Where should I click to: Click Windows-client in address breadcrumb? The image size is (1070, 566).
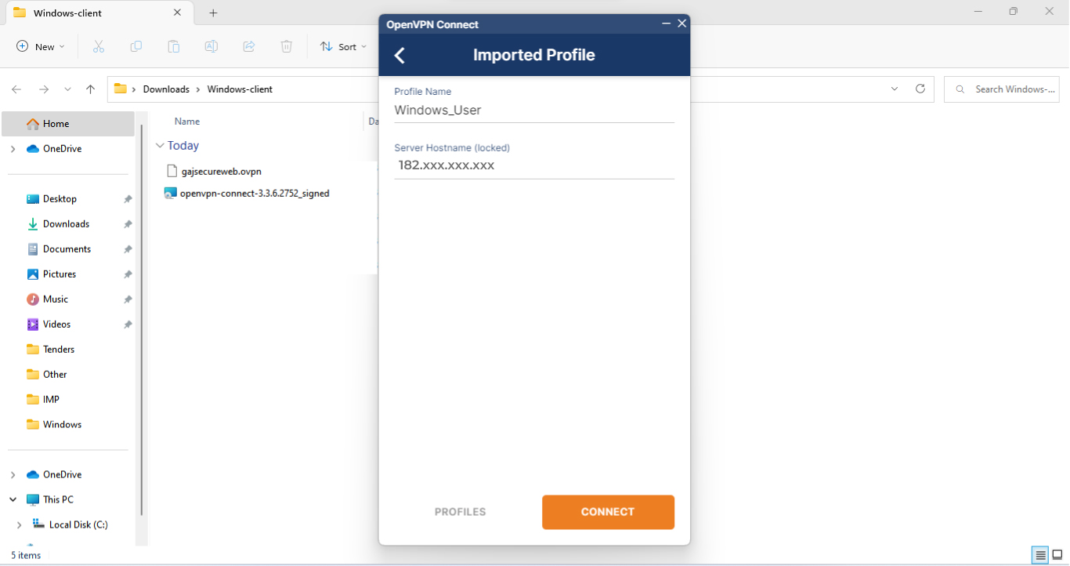(x=240, y=89)
